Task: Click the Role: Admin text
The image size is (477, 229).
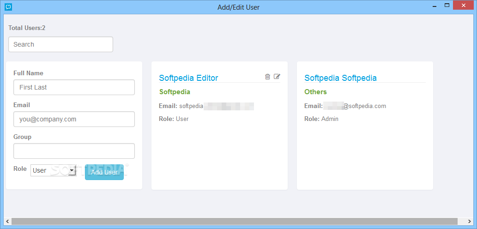Action: [321, 119]
